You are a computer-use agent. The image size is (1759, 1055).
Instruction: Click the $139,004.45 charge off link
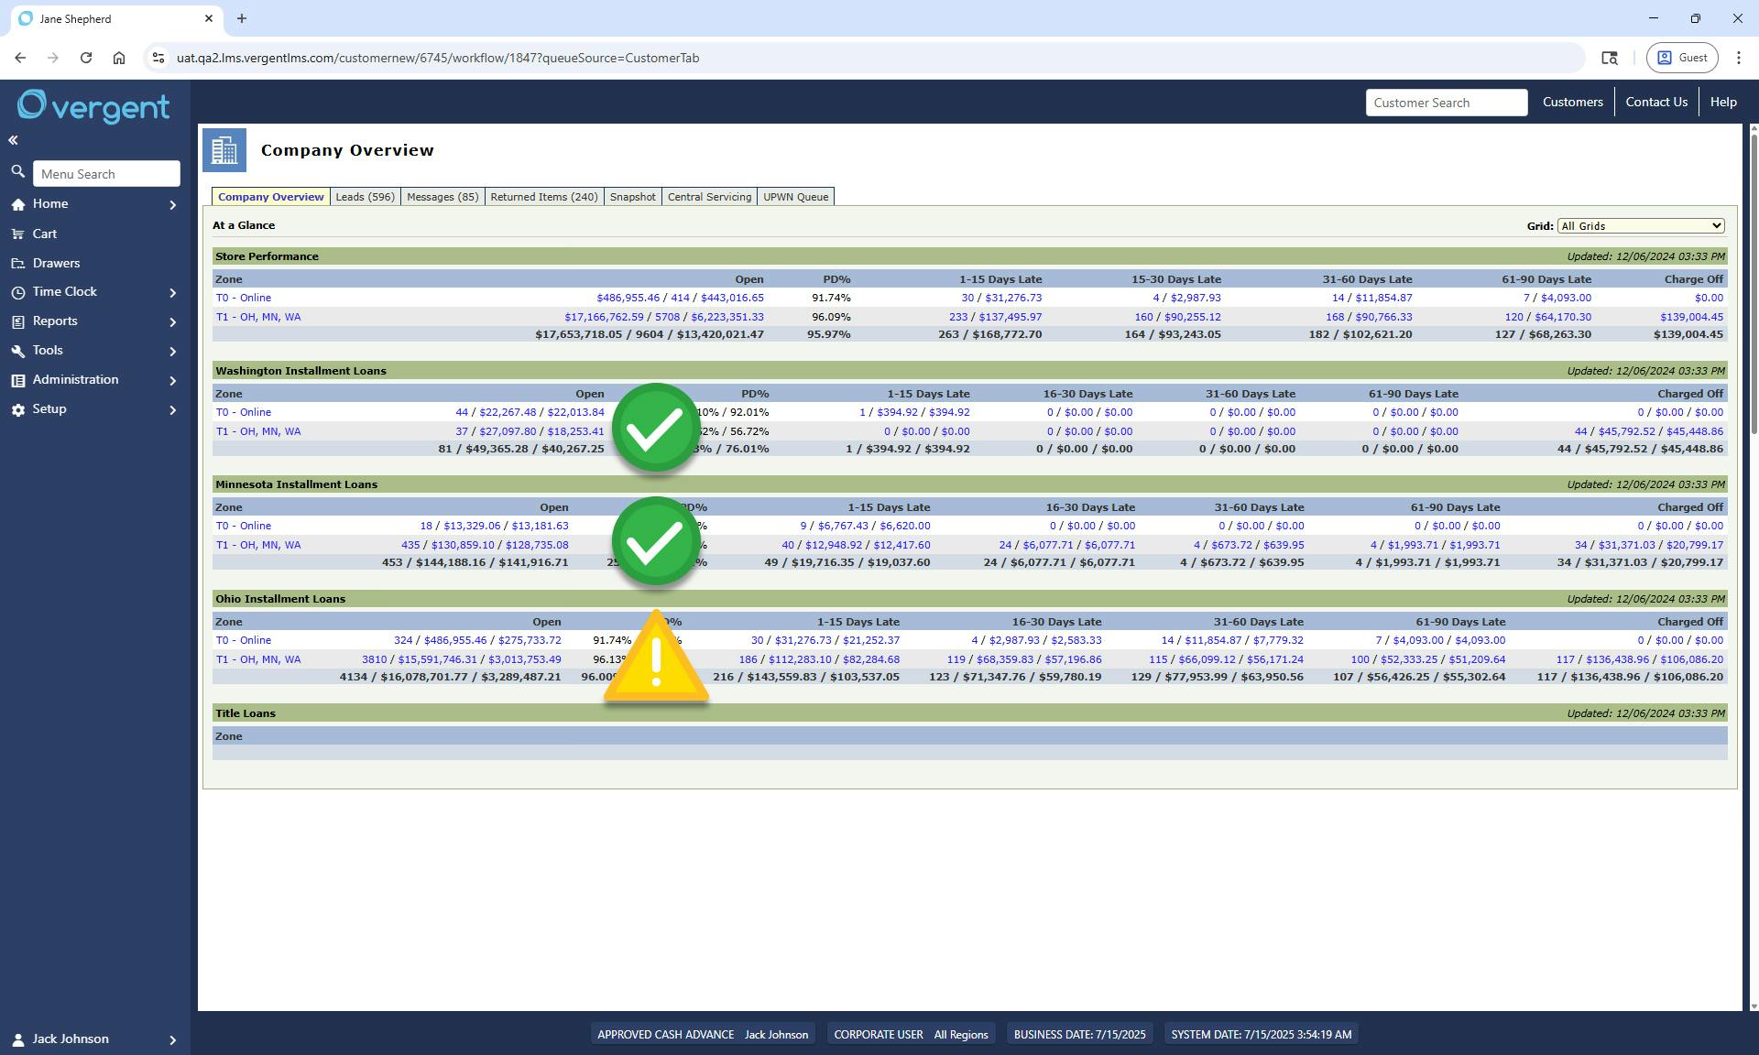[x=1691, y=317]
